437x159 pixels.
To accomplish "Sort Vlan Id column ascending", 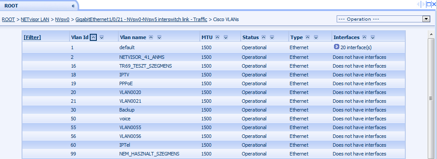I will pyautogui.click(x=93, y=37).
